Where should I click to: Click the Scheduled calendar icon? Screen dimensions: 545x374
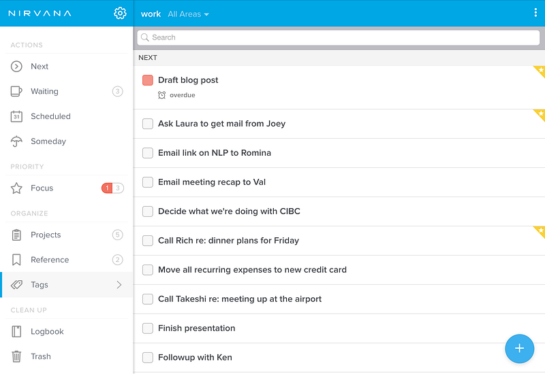tap(17, 116)
